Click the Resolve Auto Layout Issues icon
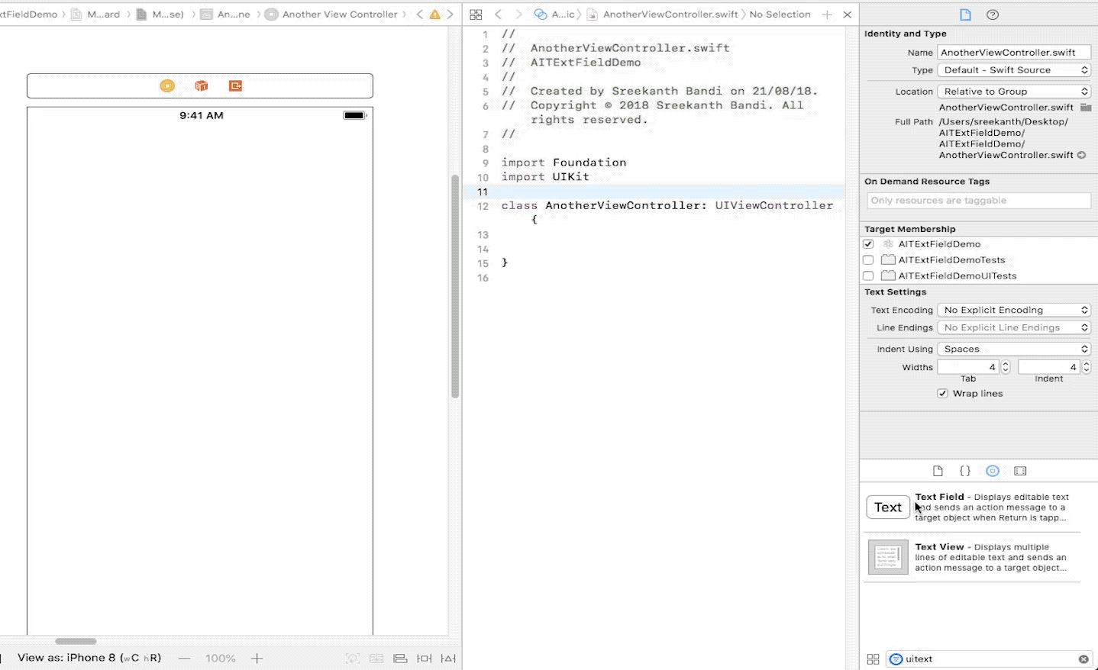The image size is (1098, 670). 448,658
